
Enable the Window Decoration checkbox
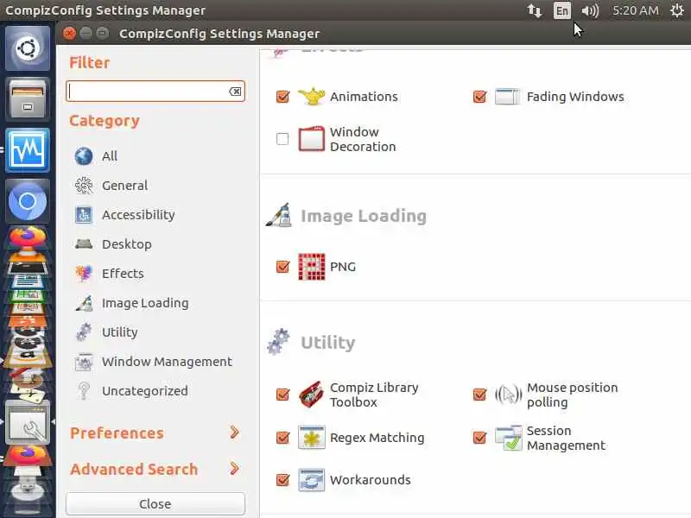(282, 139)
